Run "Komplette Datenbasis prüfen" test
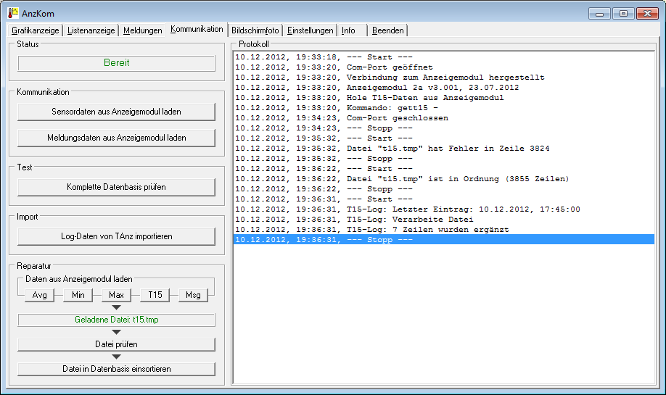 pyautogui.click(x=116, y=187)
